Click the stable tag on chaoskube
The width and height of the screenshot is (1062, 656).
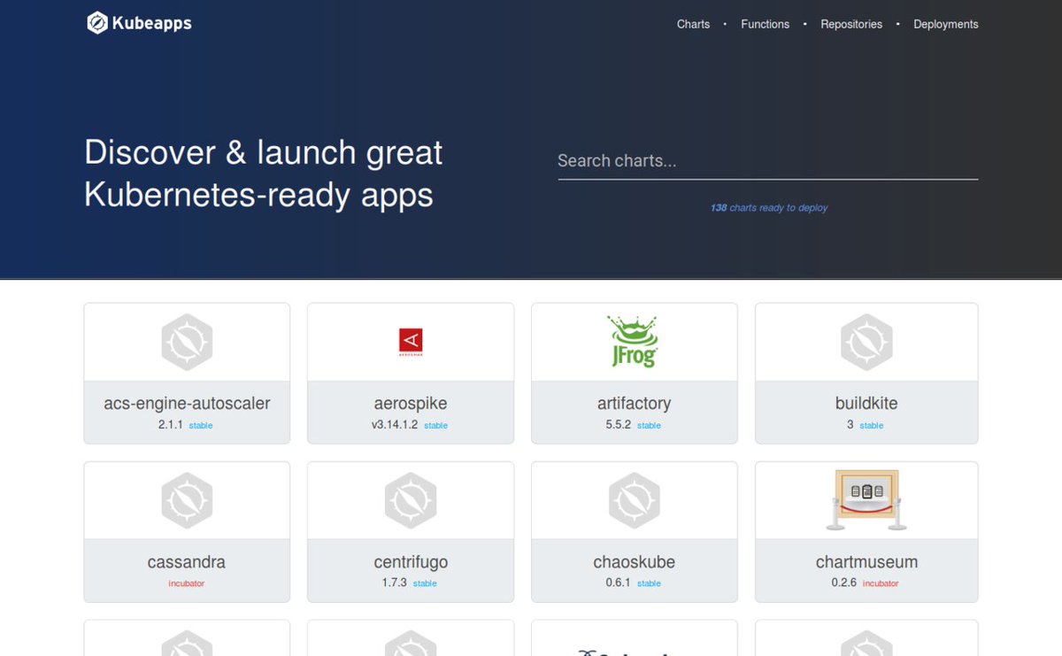649,584
